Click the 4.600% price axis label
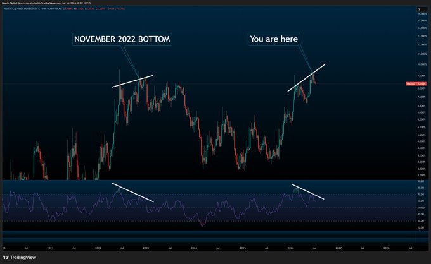Screen dimensions: 431x264 (421, 148)
